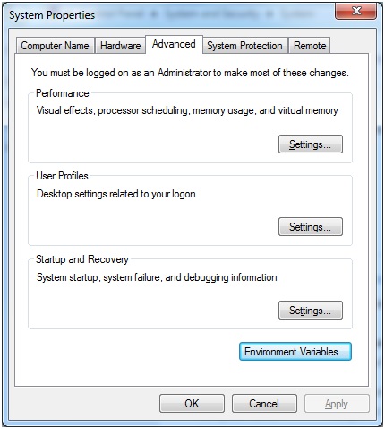
Task: Switch to the Remote tab
Action: click(310, 46)
